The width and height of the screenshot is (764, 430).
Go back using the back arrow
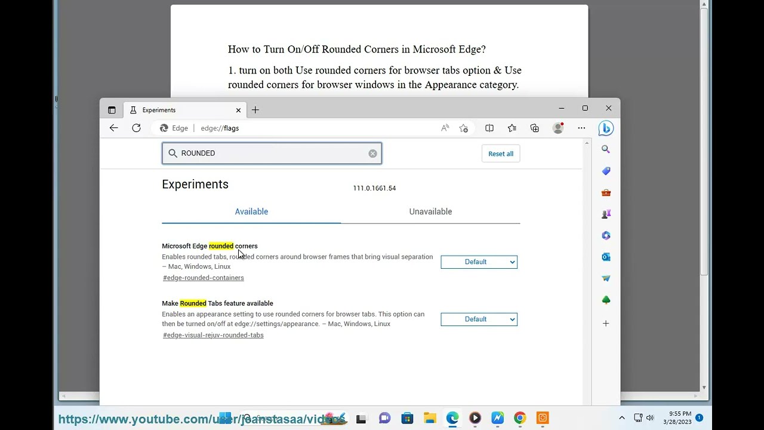click(x=113, y=128)
